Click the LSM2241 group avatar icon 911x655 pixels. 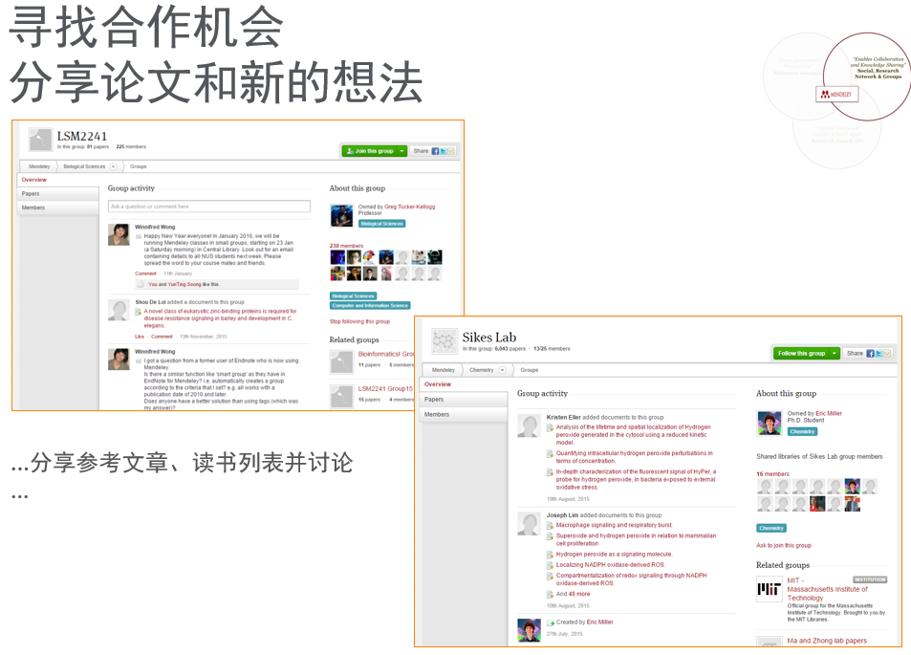point(40,140)
